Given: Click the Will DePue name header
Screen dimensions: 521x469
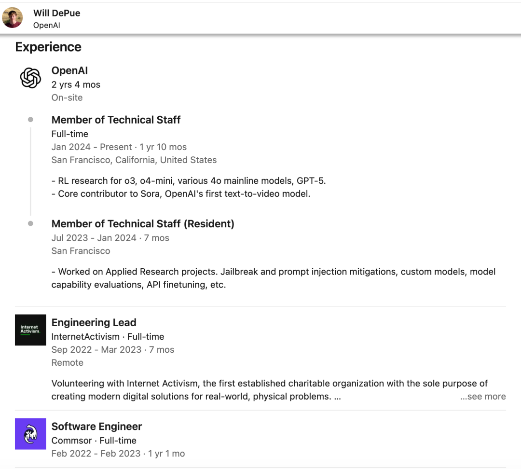Looking at the screenshot, I should coord(57,13).
